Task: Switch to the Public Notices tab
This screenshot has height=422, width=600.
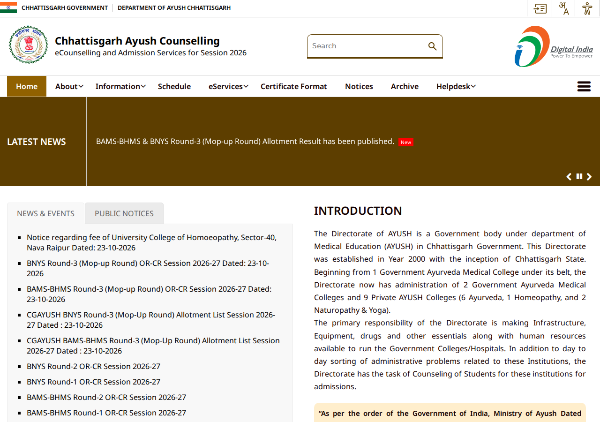Action: coord(124,213)
